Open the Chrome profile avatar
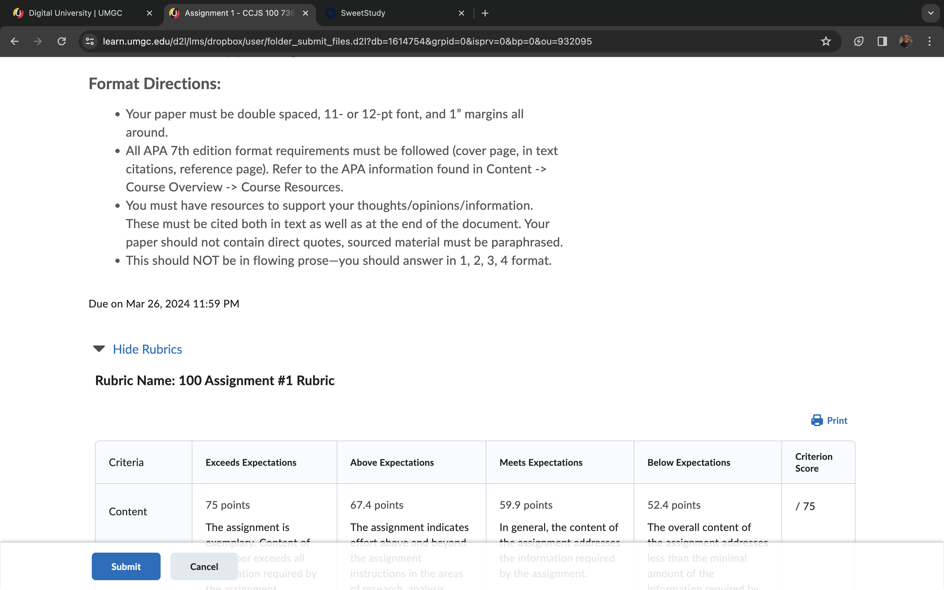The height and width of the screenshot is (590, 944). tap(906, 41)
